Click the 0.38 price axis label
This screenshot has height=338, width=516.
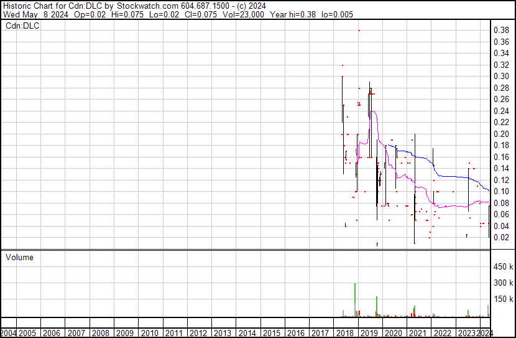click(x=501, y=31)
